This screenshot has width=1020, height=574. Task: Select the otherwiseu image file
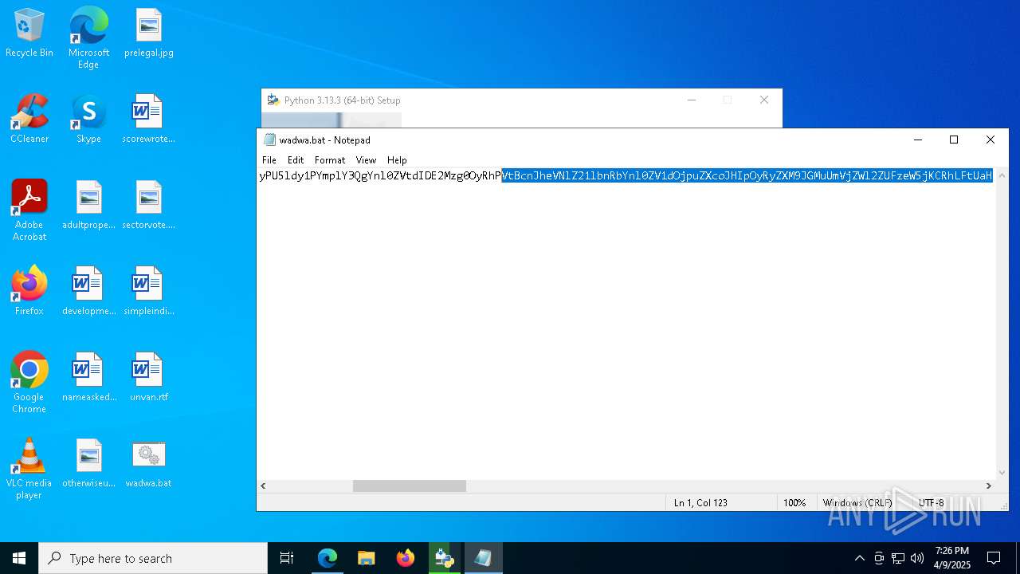[88, 464]
